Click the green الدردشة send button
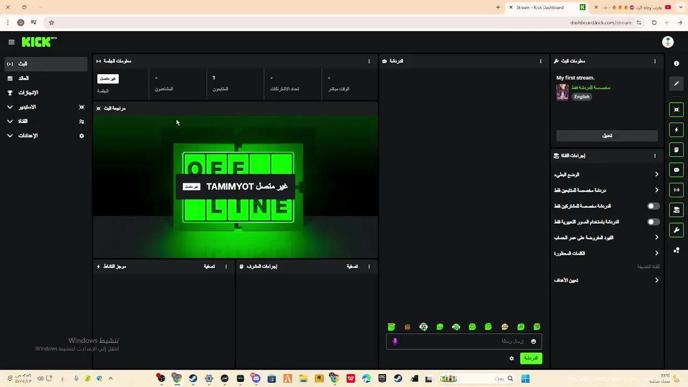 (531, 359)
